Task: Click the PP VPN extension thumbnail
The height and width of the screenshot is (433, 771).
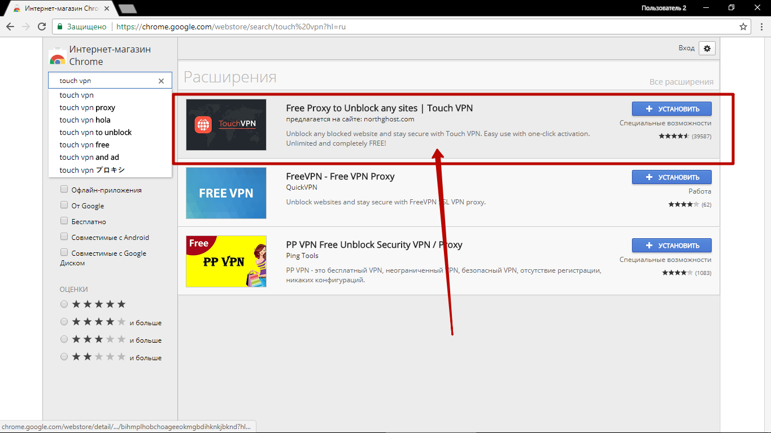Action: [226, 261]
